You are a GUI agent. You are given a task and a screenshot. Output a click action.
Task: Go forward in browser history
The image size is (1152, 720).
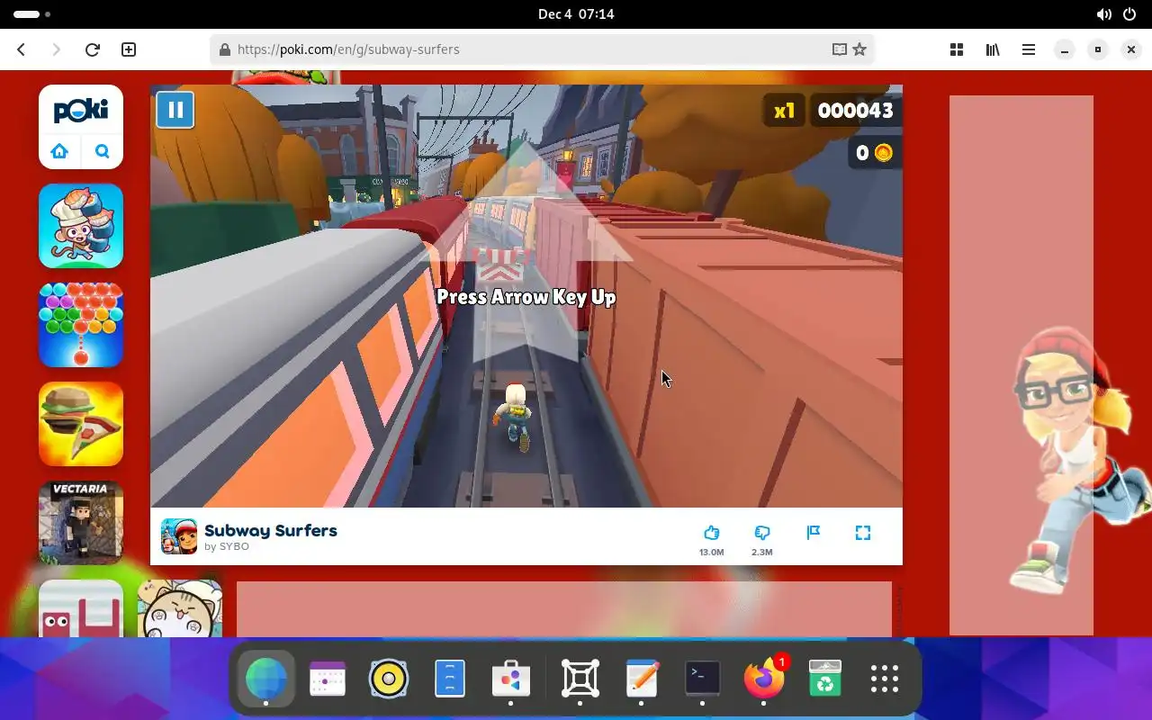57,49
